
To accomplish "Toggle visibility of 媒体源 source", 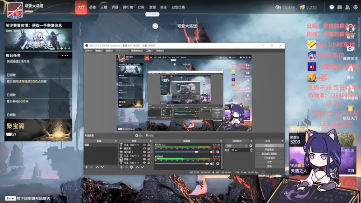I will (144, 148).
